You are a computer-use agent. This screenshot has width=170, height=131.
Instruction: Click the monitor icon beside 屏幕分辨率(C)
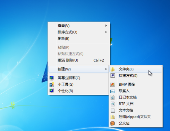coord(52,78)
